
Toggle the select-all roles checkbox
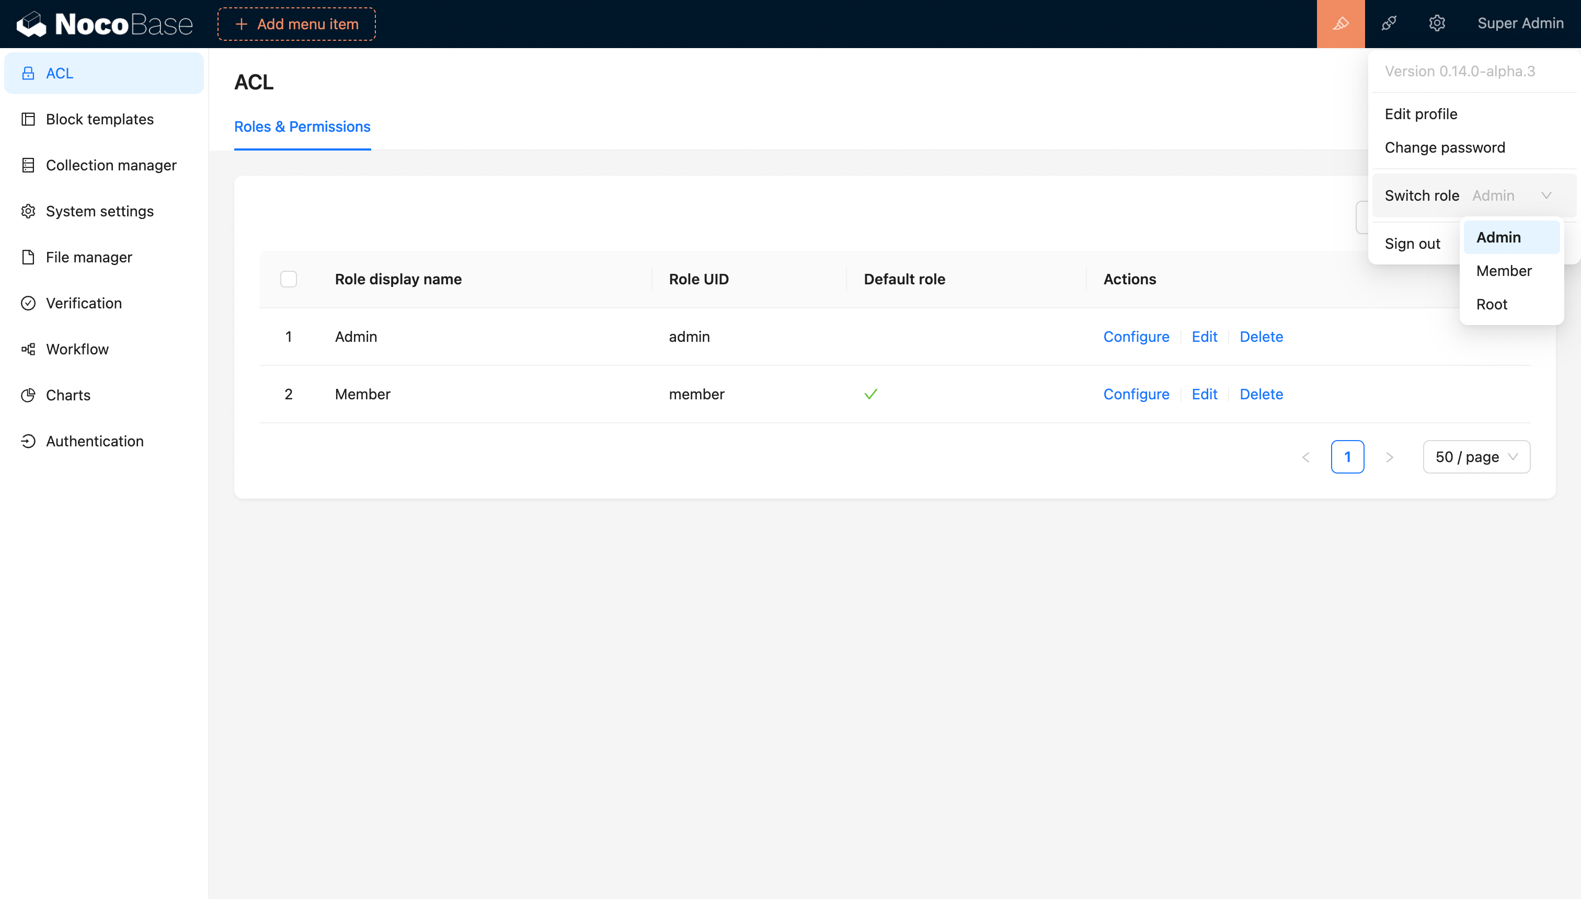[289, 279]
